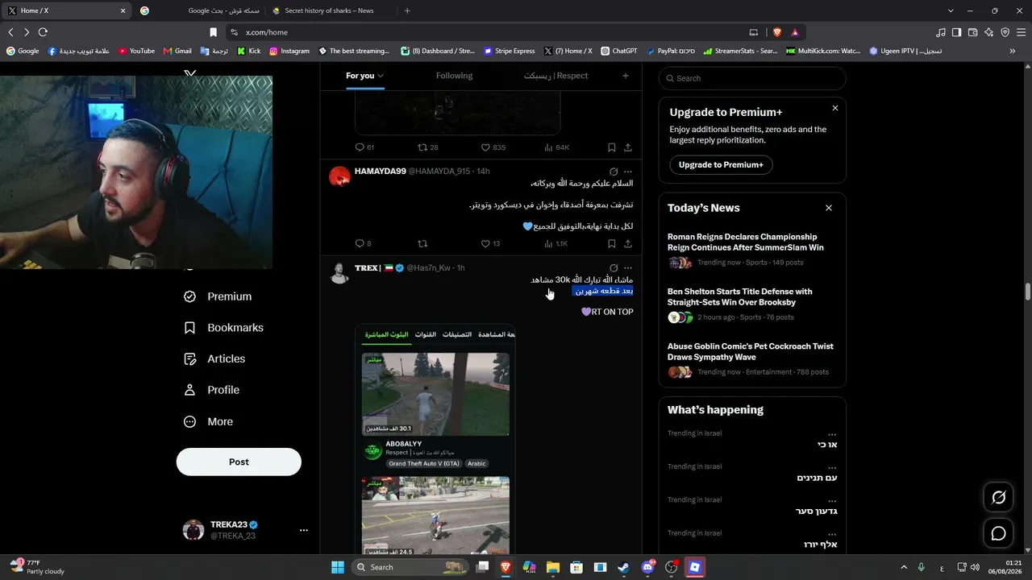Screen dimensions: 1032x580
Task: Open Grok icon on HAMAYDA99 post
Action: pyautogui.click(x=614, y=172)
